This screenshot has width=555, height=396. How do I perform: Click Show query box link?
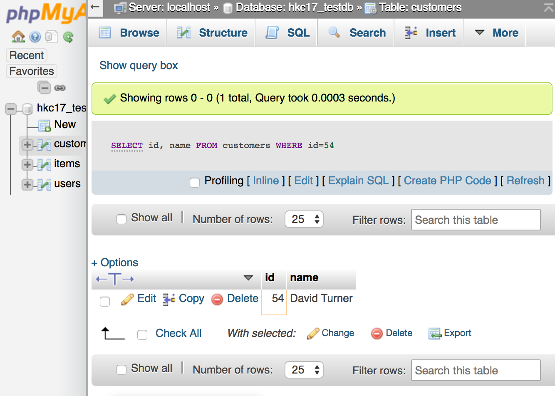(139, 65)
